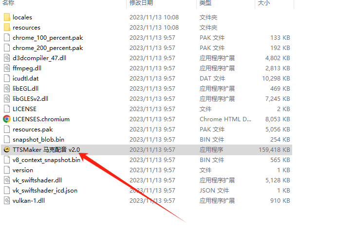Select libEGL.dll file name
The height and width of the screenshot is (243, 355).
click(x=26, y=88)
